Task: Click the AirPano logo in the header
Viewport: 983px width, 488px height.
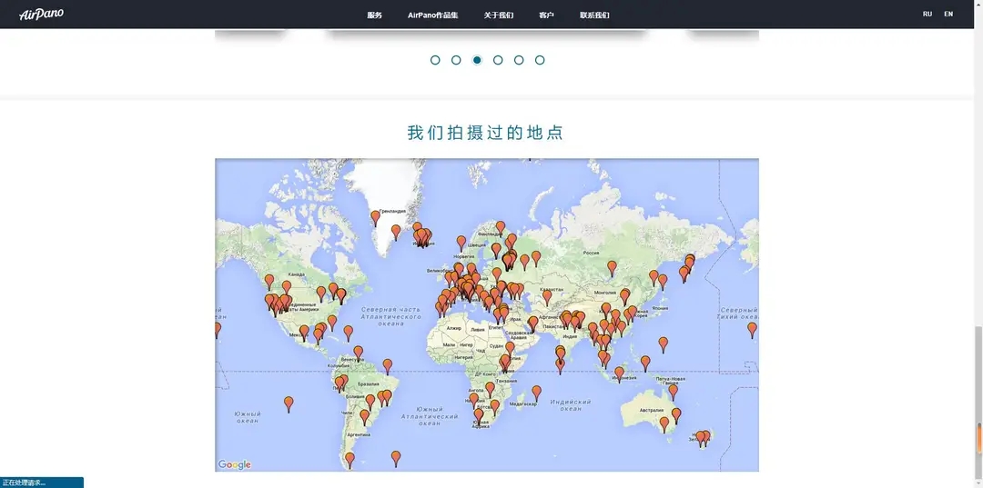Action: pyautogui.click(x=42, y=15)
